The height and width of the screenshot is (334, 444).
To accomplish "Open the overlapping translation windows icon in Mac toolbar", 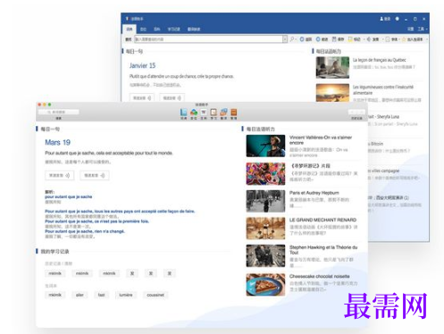I will click(x=223, y=113).
